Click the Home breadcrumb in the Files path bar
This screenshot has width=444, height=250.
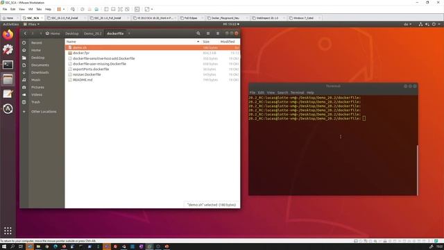[x=53, y=33]
